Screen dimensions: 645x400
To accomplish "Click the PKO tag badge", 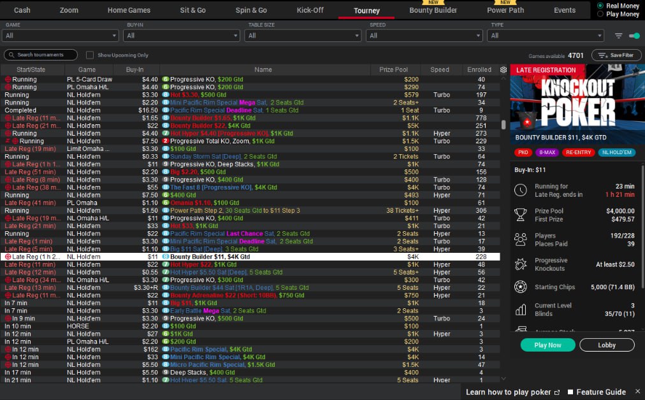I will pos(523,152).
